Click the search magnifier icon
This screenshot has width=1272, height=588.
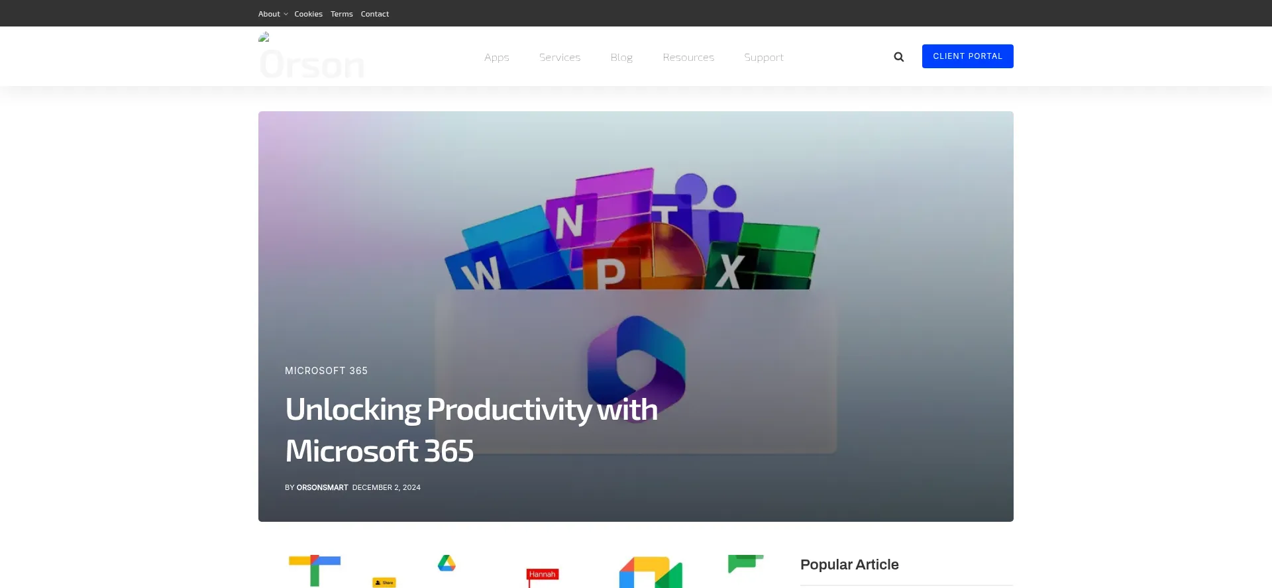(x=898, y=57)
